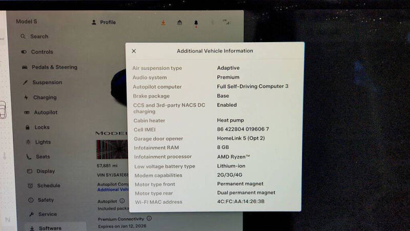Image resolution: width=410 pixels, height=231 pixels.
Task: Select the Wi-Fi MAC address '4C:FC:AA:14:26:3B'
Action: [x=240, y=201]
